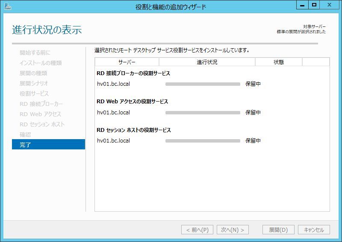The image size is (342, 242).
Task: Click hv01.bc.local under RD Web アクセス
Action: tap(113, 112)
